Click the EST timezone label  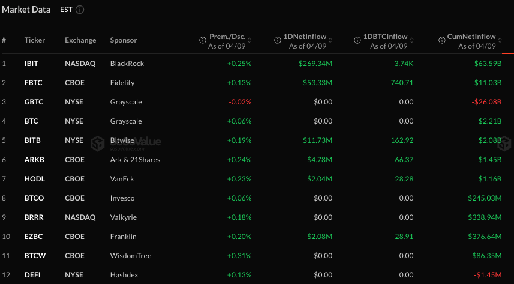tap(66, 10)
